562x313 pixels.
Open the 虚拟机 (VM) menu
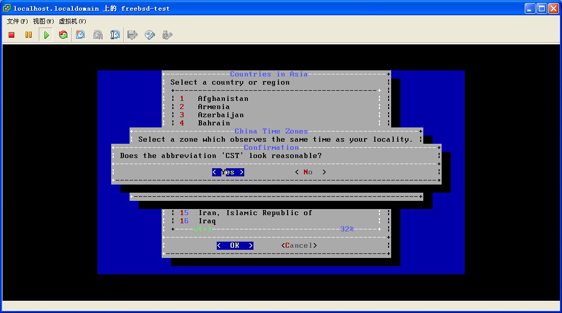click(72, 21)
